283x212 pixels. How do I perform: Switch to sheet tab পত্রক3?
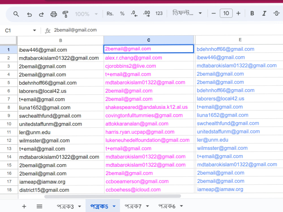tap(65, 207)
